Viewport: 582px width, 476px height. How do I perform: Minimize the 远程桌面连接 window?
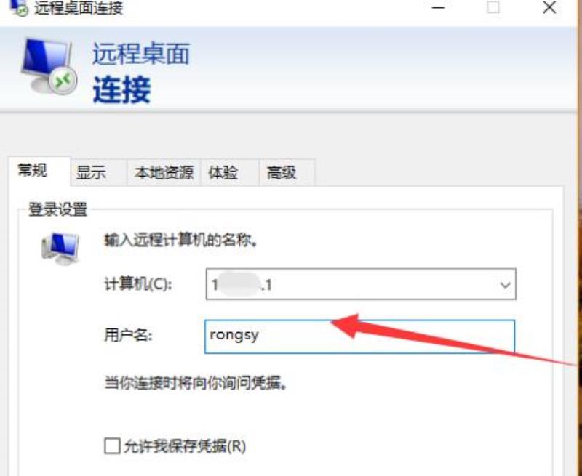click(438, 7)
